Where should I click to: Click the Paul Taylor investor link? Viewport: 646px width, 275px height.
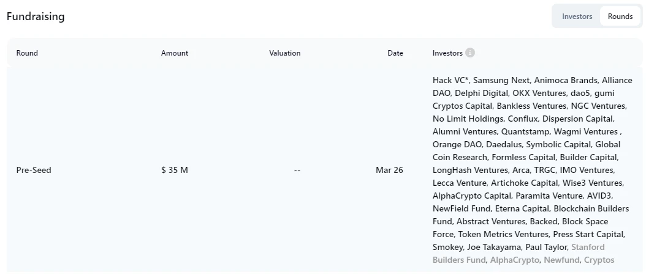pos(546,247)
